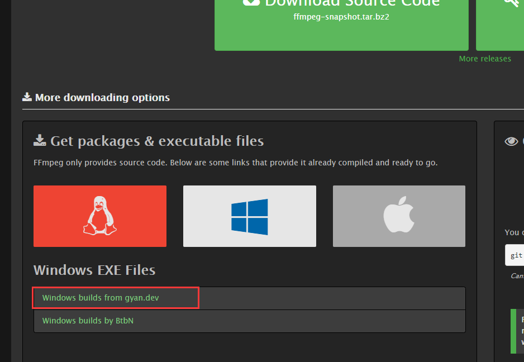Screen dimensions: 524x362
Task: Click the download icon beside More downloading options
Action: click(x=27, y=97)
